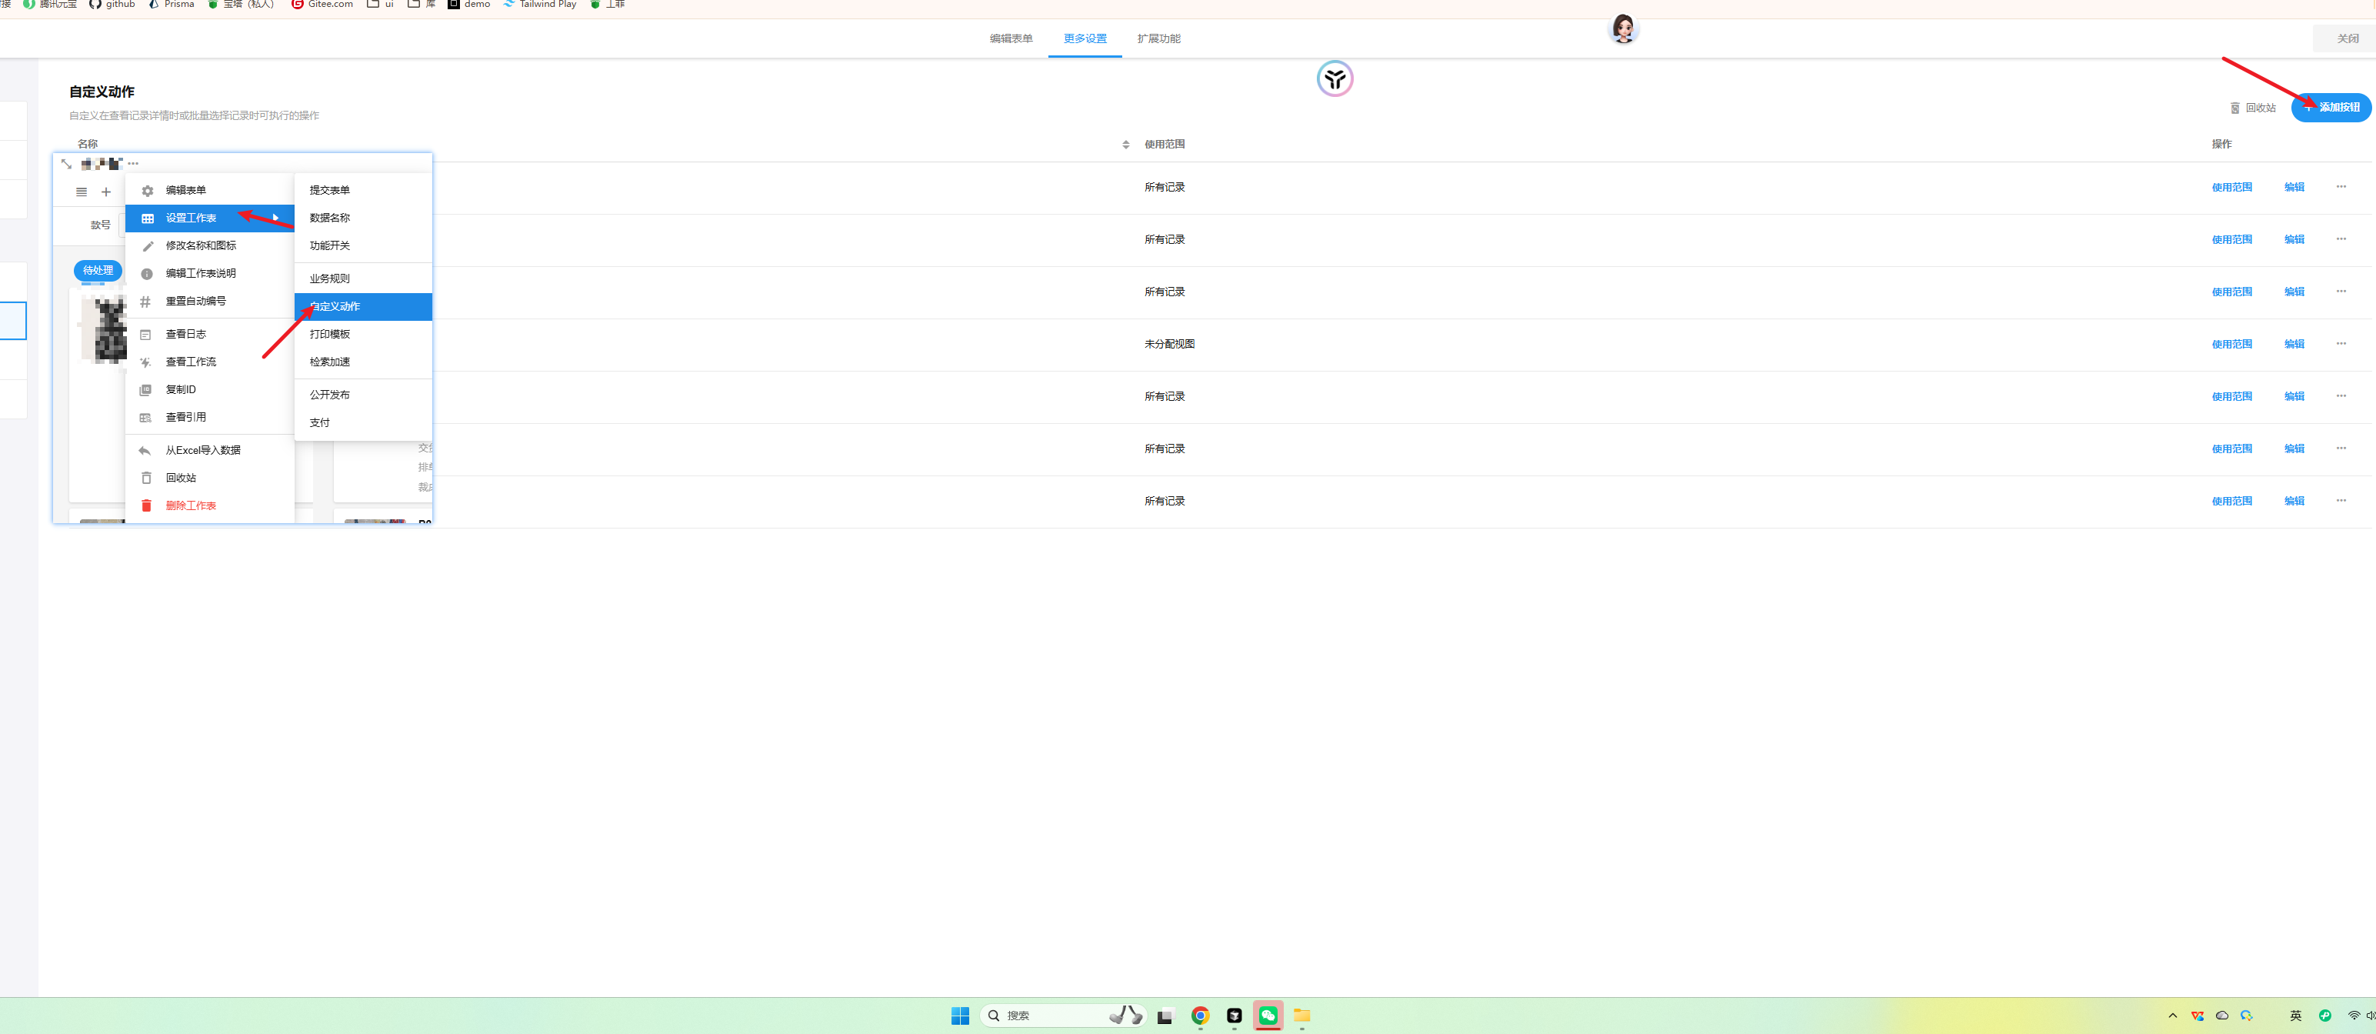Click the gear icon beside 编辑表单

coord(148,191)
